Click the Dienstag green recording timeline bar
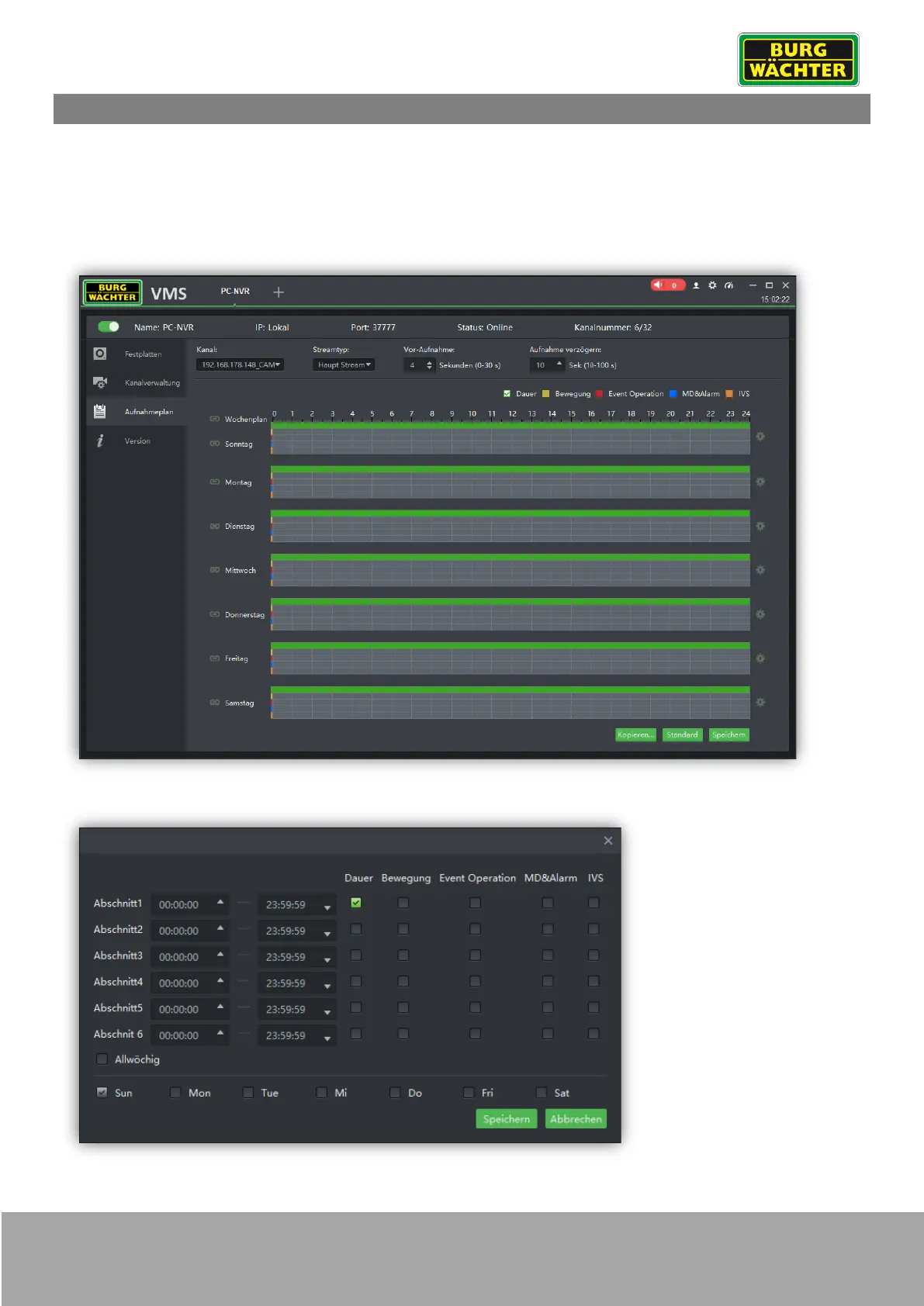This screenshot has height=1306, width=924. (510, 513)
